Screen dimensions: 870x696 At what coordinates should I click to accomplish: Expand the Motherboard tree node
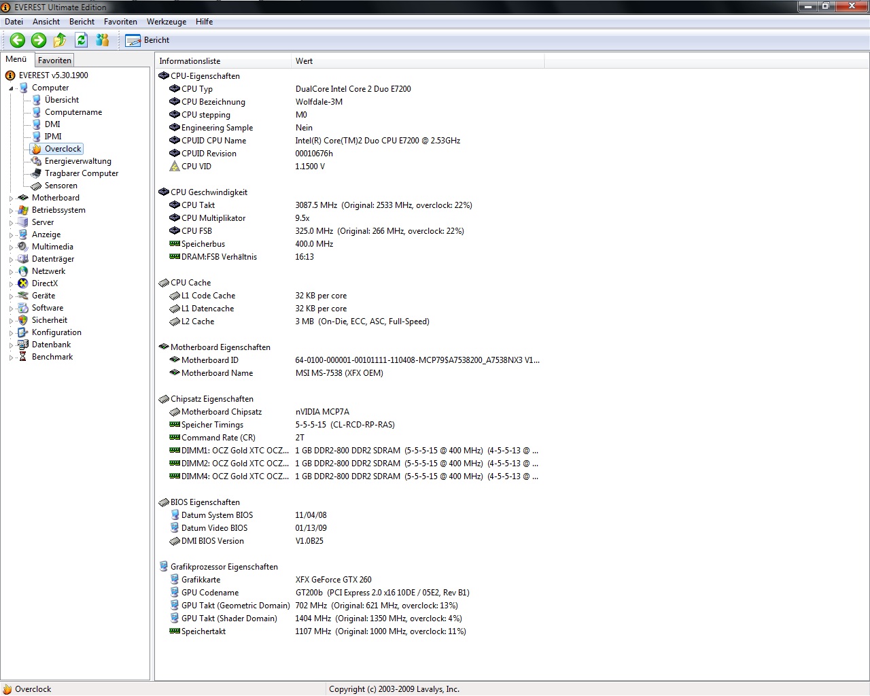[11, 198]
